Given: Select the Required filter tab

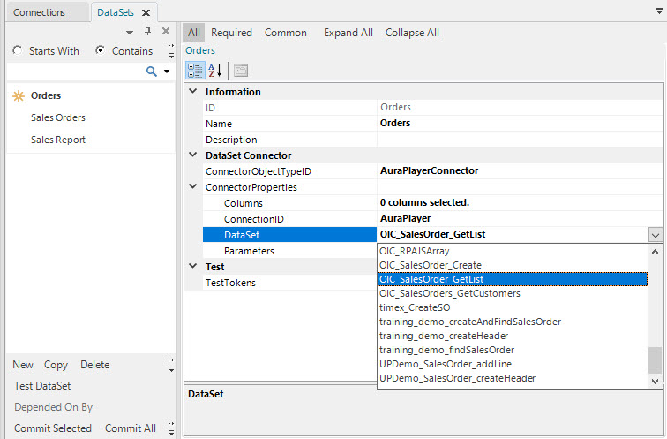Looking at the screenshot, I should [x=231, y=33].
